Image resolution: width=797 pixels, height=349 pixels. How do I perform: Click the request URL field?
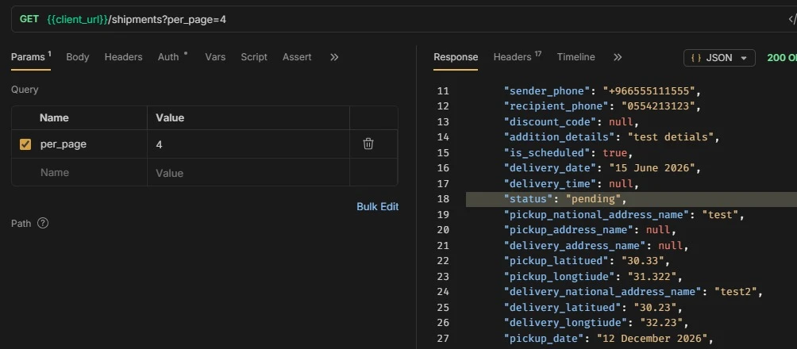point(414,19)
